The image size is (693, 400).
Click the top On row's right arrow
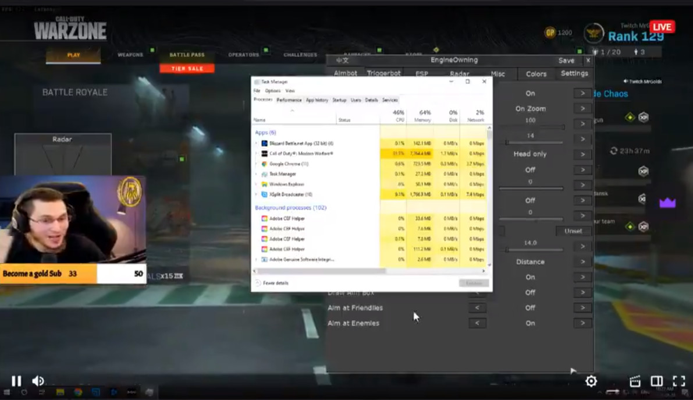pyautogui.click(x=582, y=93)
